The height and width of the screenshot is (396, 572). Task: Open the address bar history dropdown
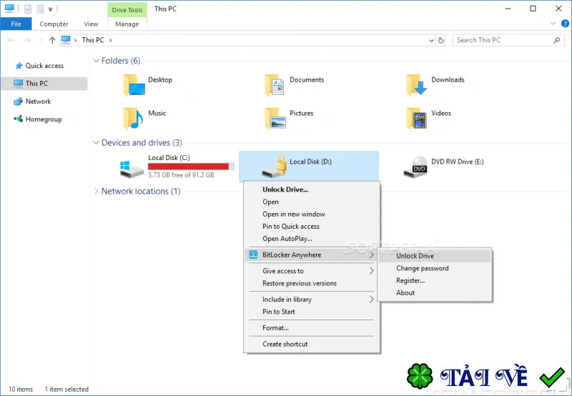[x=432, y=41]
